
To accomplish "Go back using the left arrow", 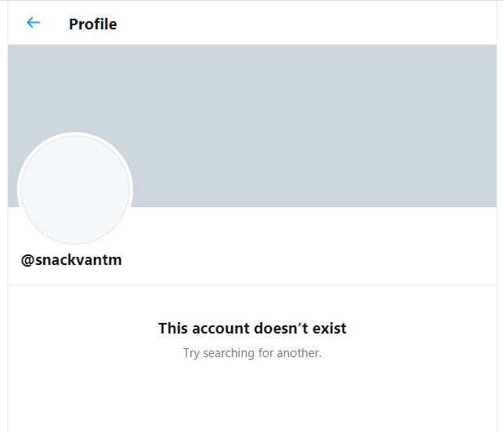I will click(33, 23).
